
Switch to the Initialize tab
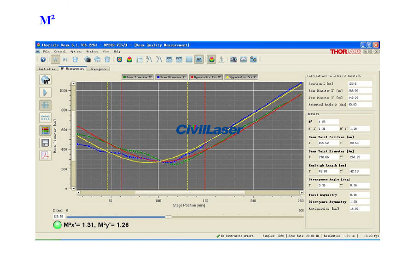click(47, 69)
